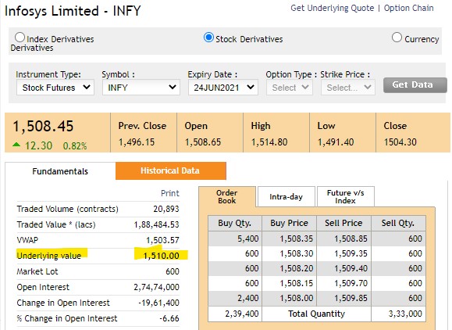Switch to the Fundamentals tab
The image size is (452, 330).
click(60, 171)
